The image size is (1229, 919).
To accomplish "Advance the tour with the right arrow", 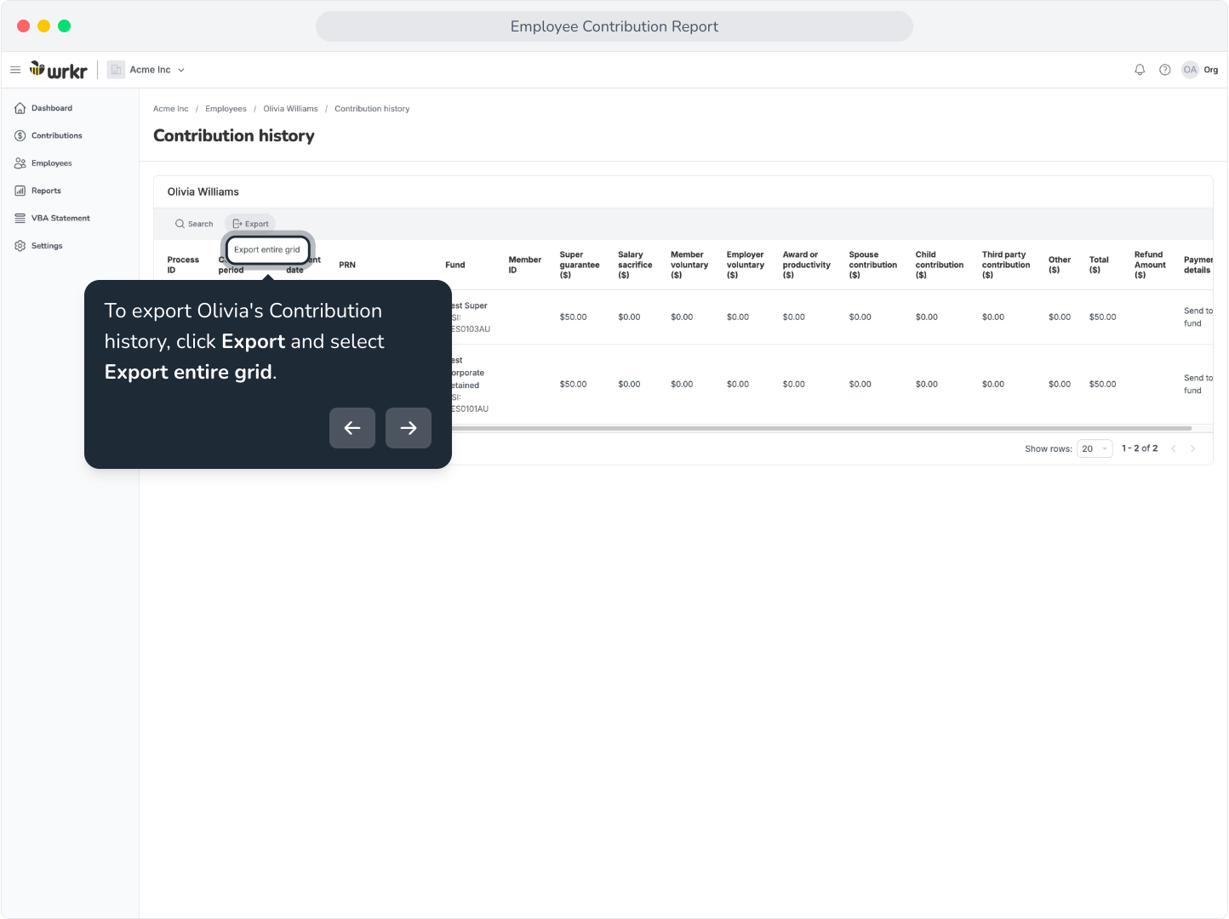I will (409, 428).
